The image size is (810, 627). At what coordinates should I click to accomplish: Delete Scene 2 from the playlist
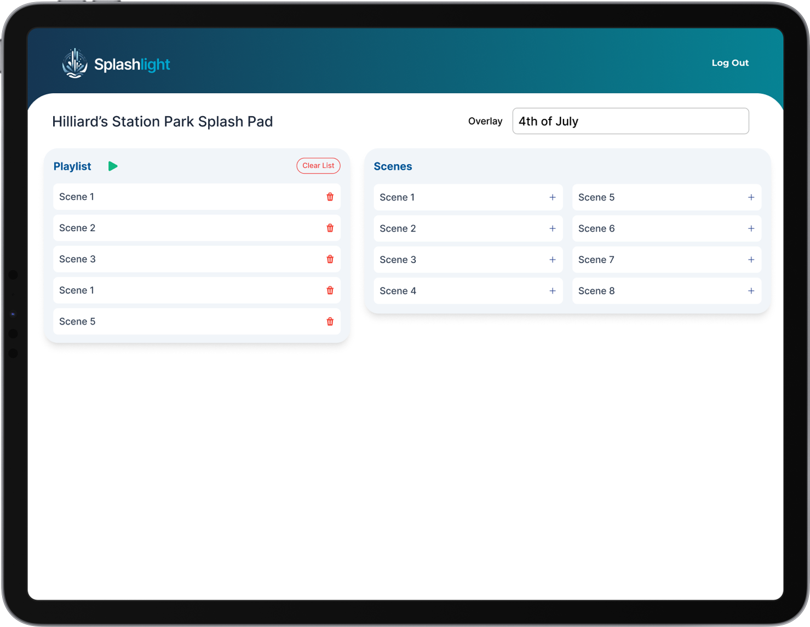[x=330, y=228]
